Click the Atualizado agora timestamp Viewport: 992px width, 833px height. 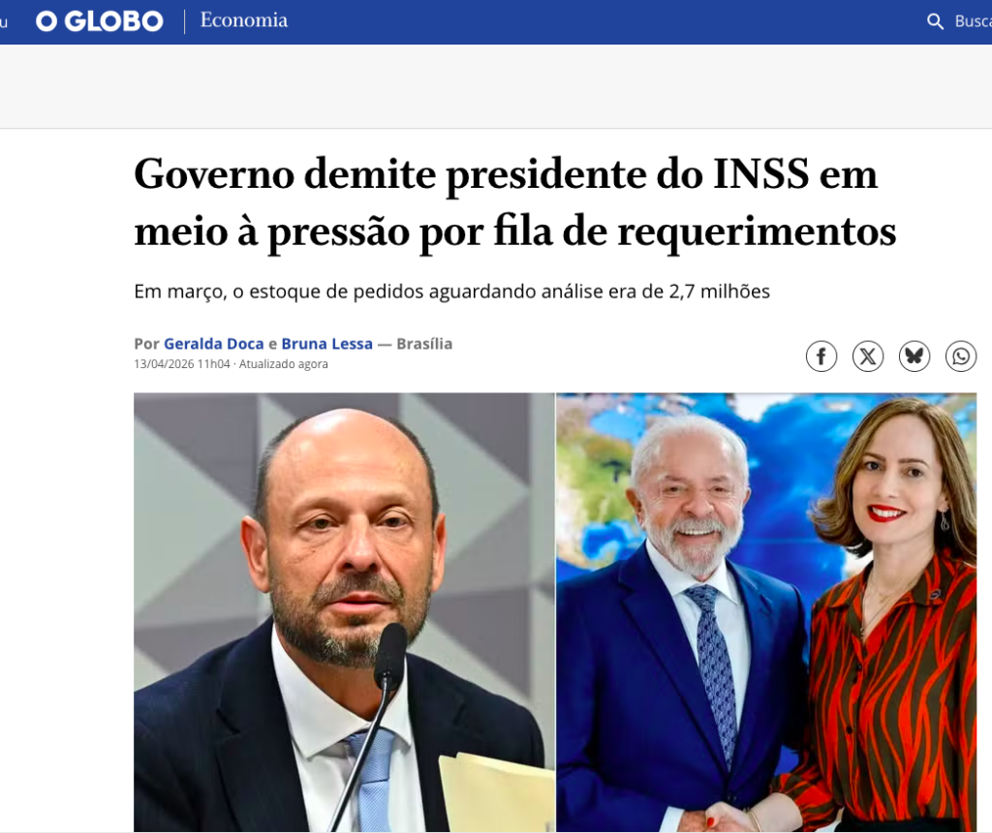(284, 364)
